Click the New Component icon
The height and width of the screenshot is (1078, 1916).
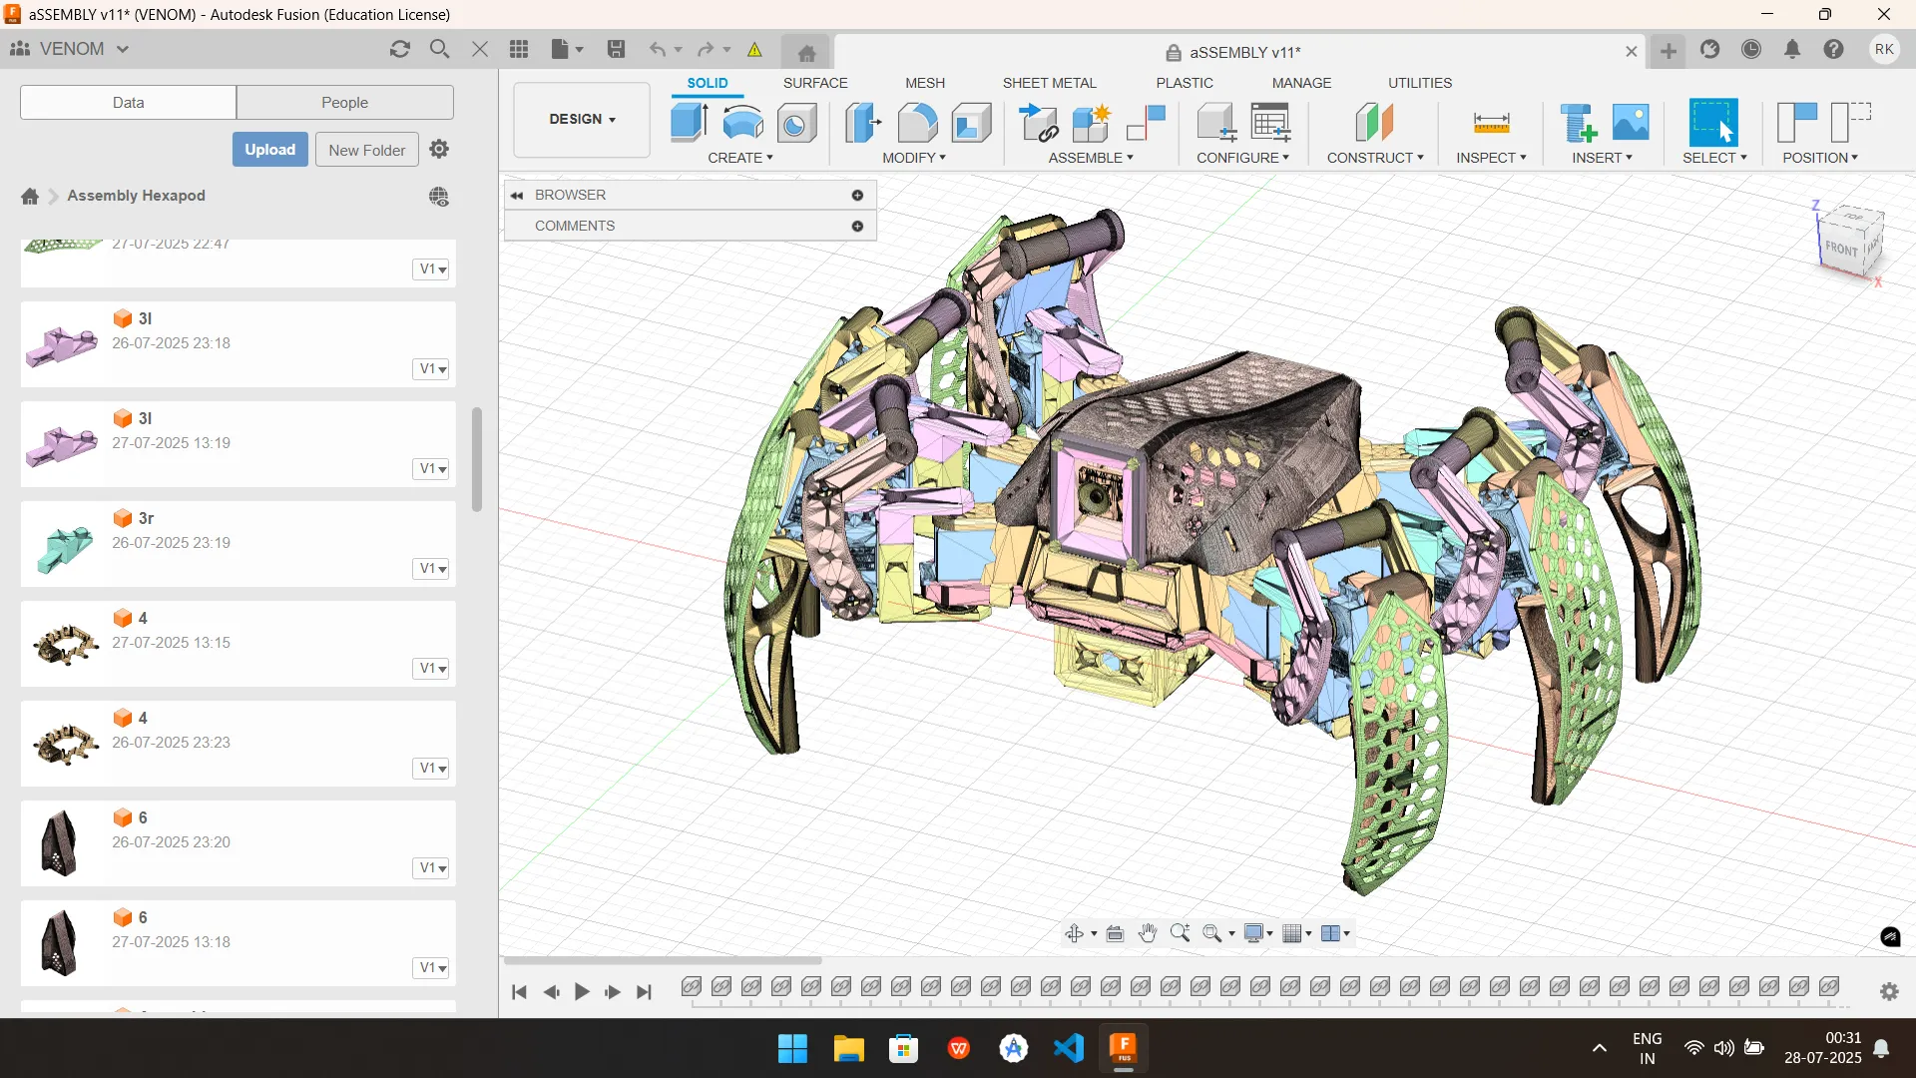click(x=1092, y=123)
